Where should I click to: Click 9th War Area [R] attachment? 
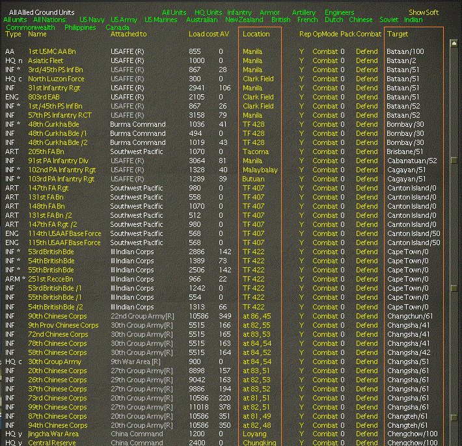tap(135, 361)
